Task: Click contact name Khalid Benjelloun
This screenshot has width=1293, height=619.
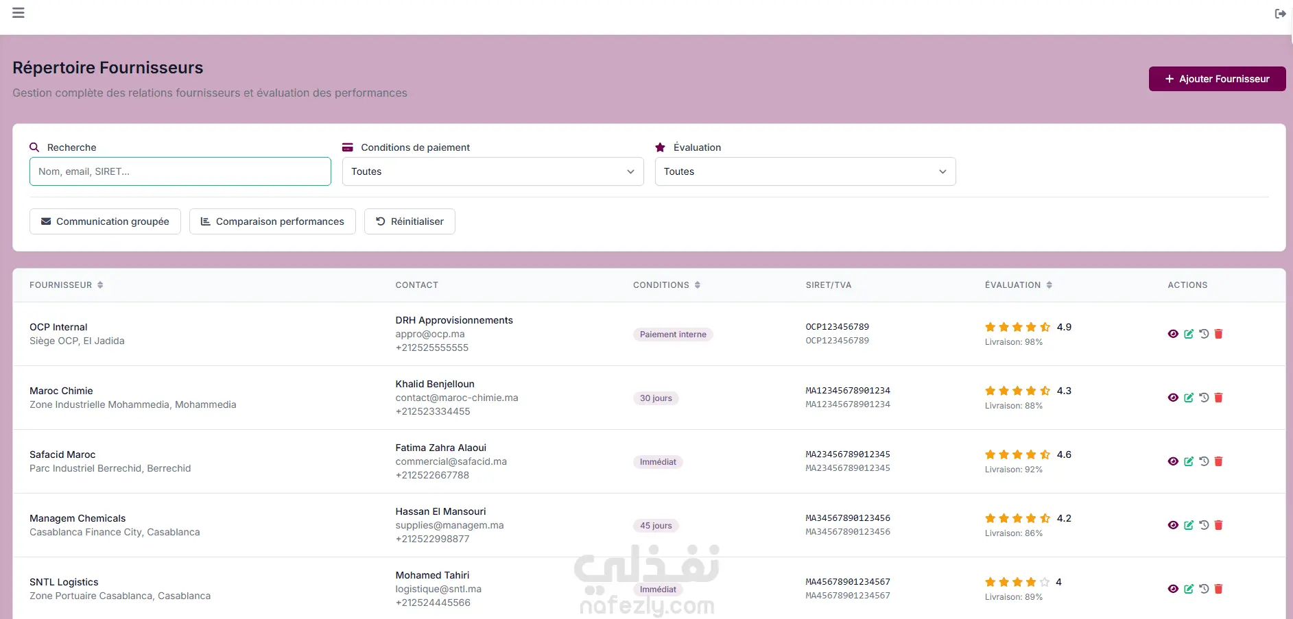Action: click(435, 384)
